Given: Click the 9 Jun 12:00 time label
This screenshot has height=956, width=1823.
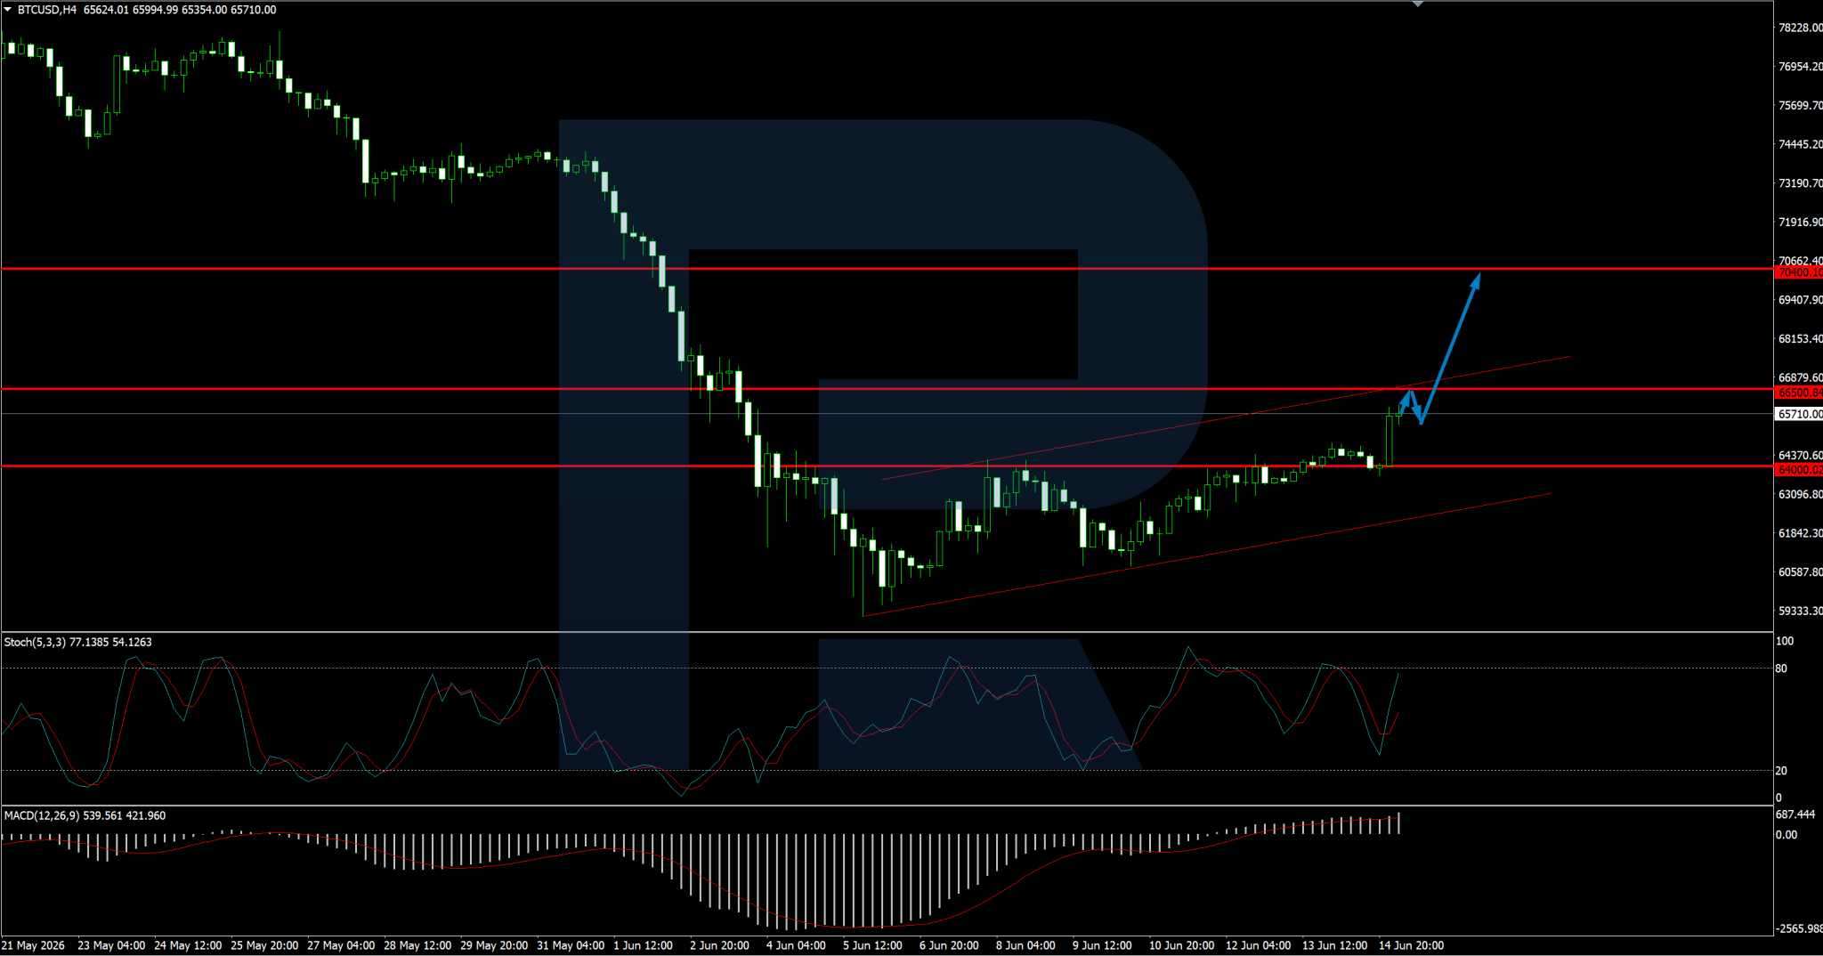Looking at the screenshot, I should 1102,945.
